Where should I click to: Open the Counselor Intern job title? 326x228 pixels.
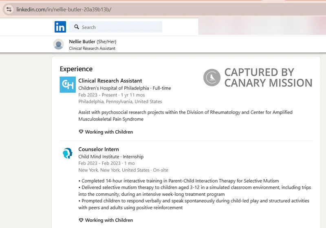point(99,149)
